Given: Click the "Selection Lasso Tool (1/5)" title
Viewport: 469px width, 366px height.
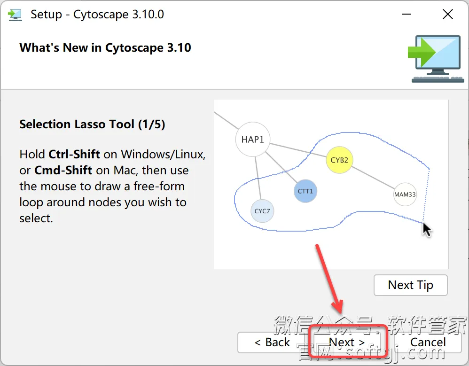Looking at the screenshot, I should click(x=92, y=125).
